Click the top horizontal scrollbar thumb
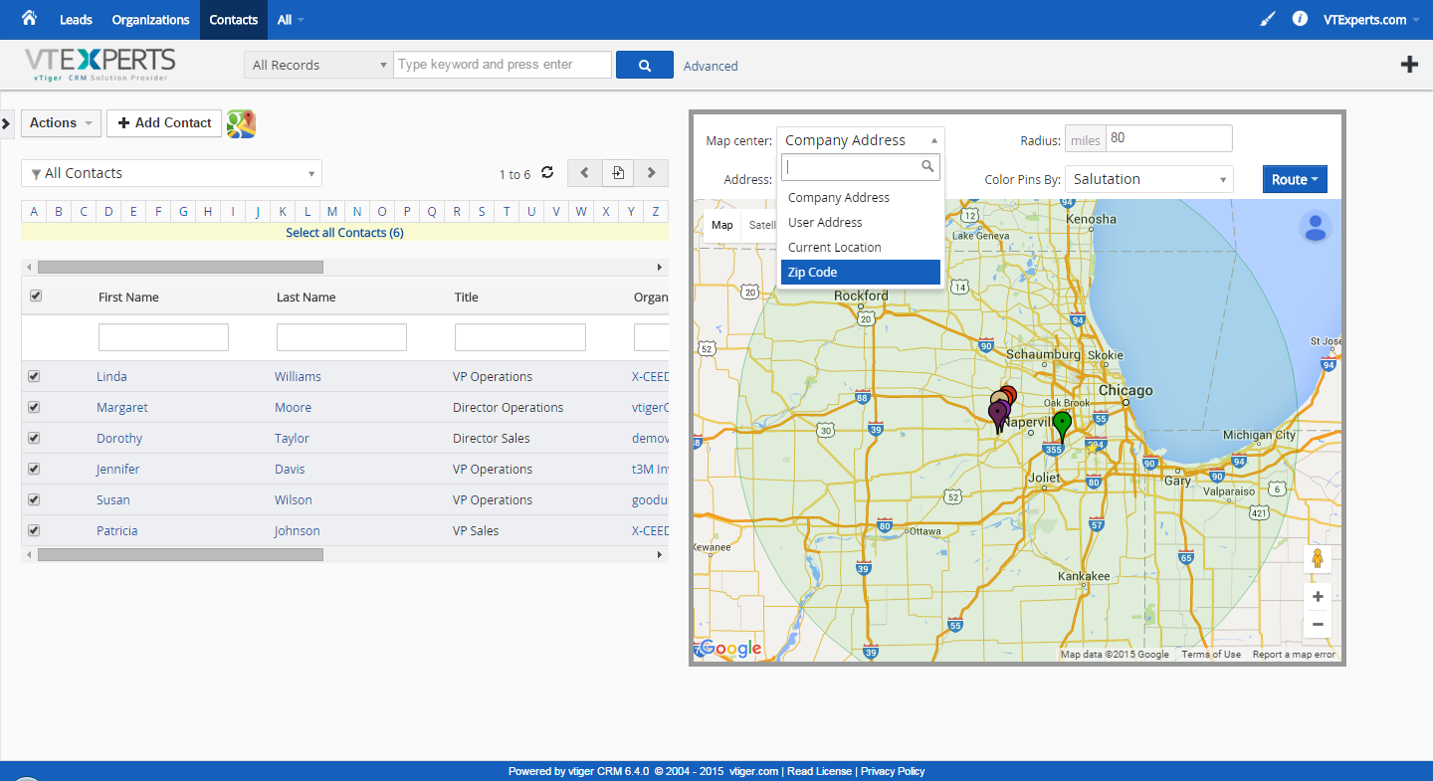 [x=180, y=268]
